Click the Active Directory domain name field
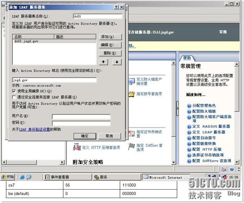 click(54, 80)
